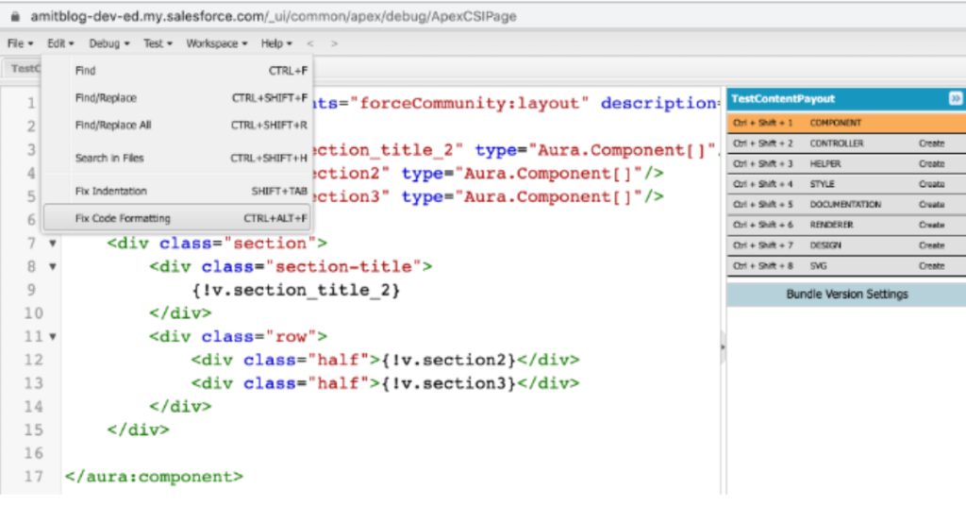Click the panel splitter handle
This screenshot has width=966, height=506.
pos(723,347)
